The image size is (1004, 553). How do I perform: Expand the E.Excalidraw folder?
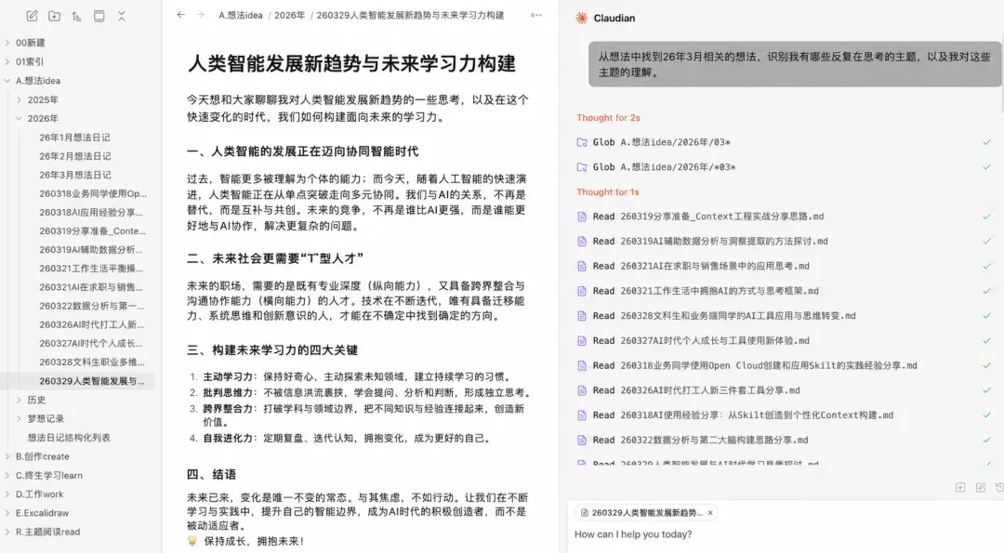[x=7, y=513]
